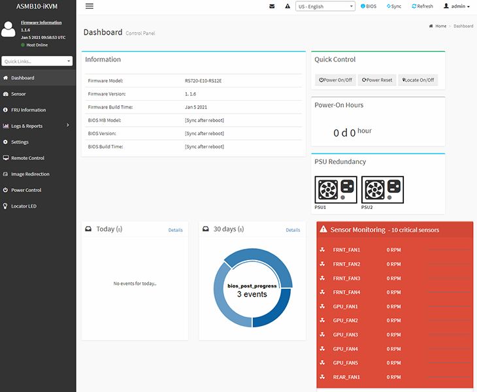Click the hamburger menu icon to collapse sidebar
Viewport: 477px width, 392px height.
[x=90, y=6]
